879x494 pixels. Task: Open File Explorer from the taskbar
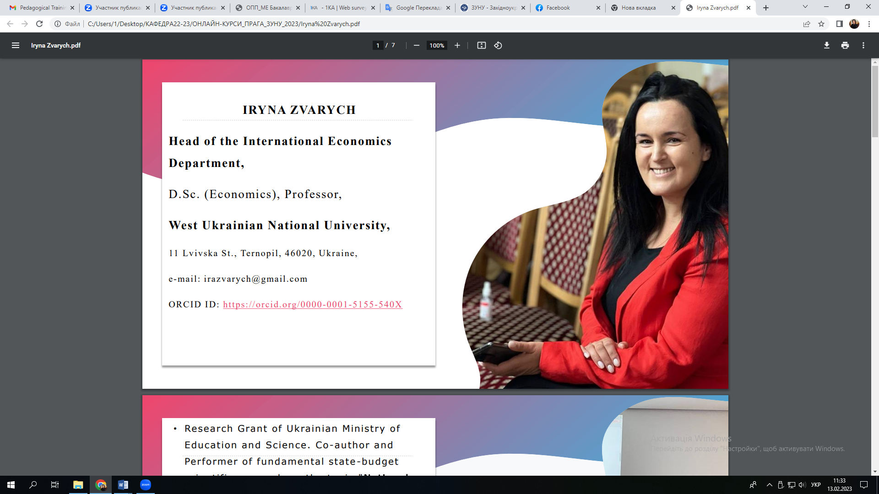coord(78,485)
